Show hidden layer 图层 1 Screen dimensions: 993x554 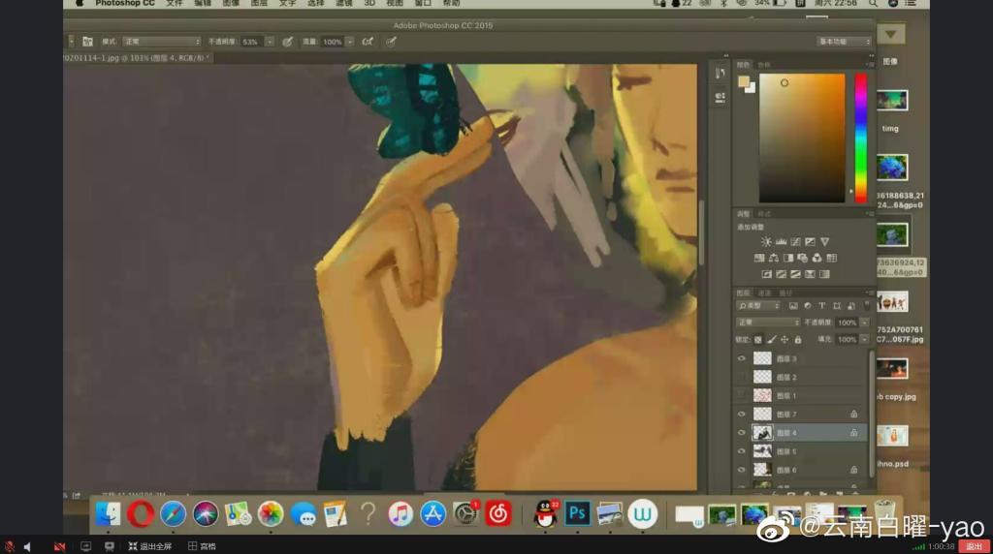[742, 395]
